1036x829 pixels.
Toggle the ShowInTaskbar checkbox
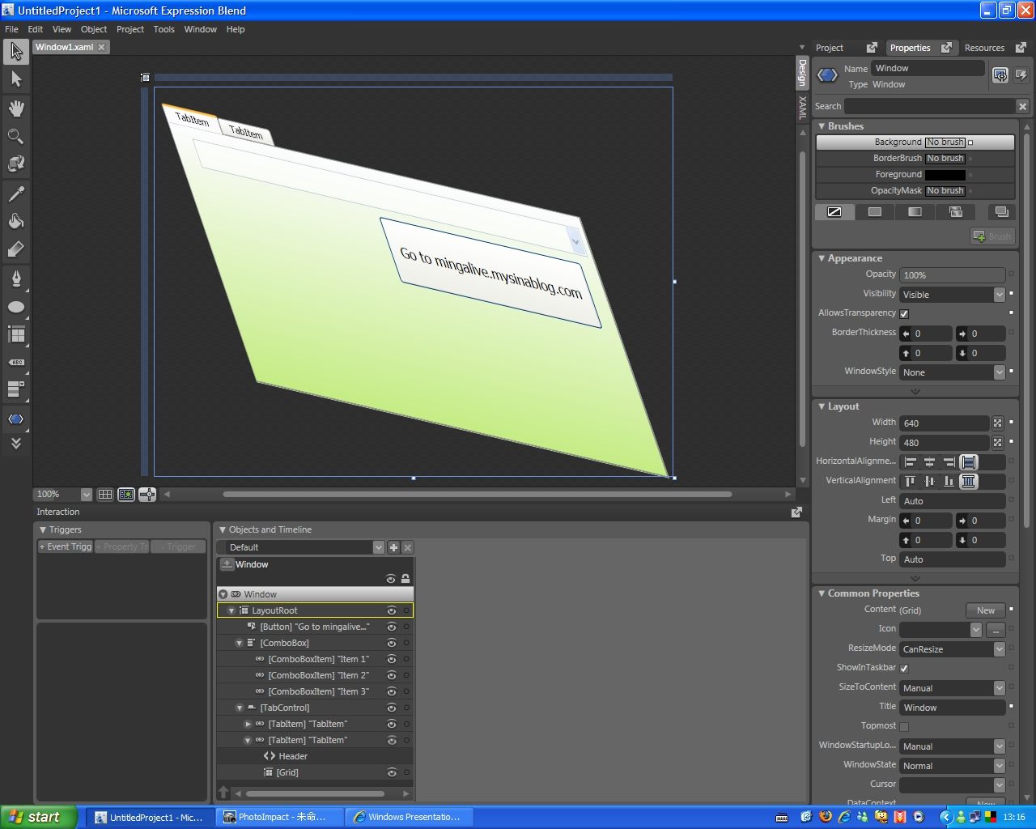click(904, 668)
